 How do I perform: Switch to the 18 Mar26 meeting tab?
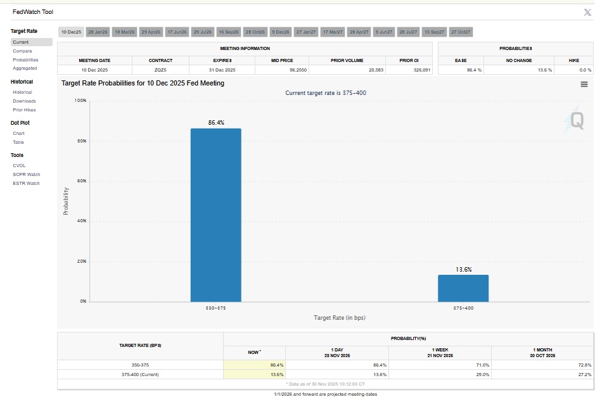[124, 32]
